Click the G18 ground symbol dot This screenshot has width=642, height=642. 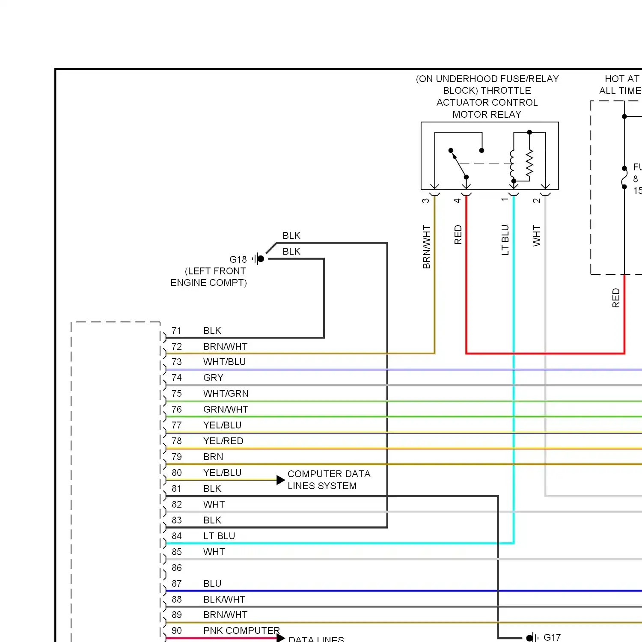coord(261,259)
